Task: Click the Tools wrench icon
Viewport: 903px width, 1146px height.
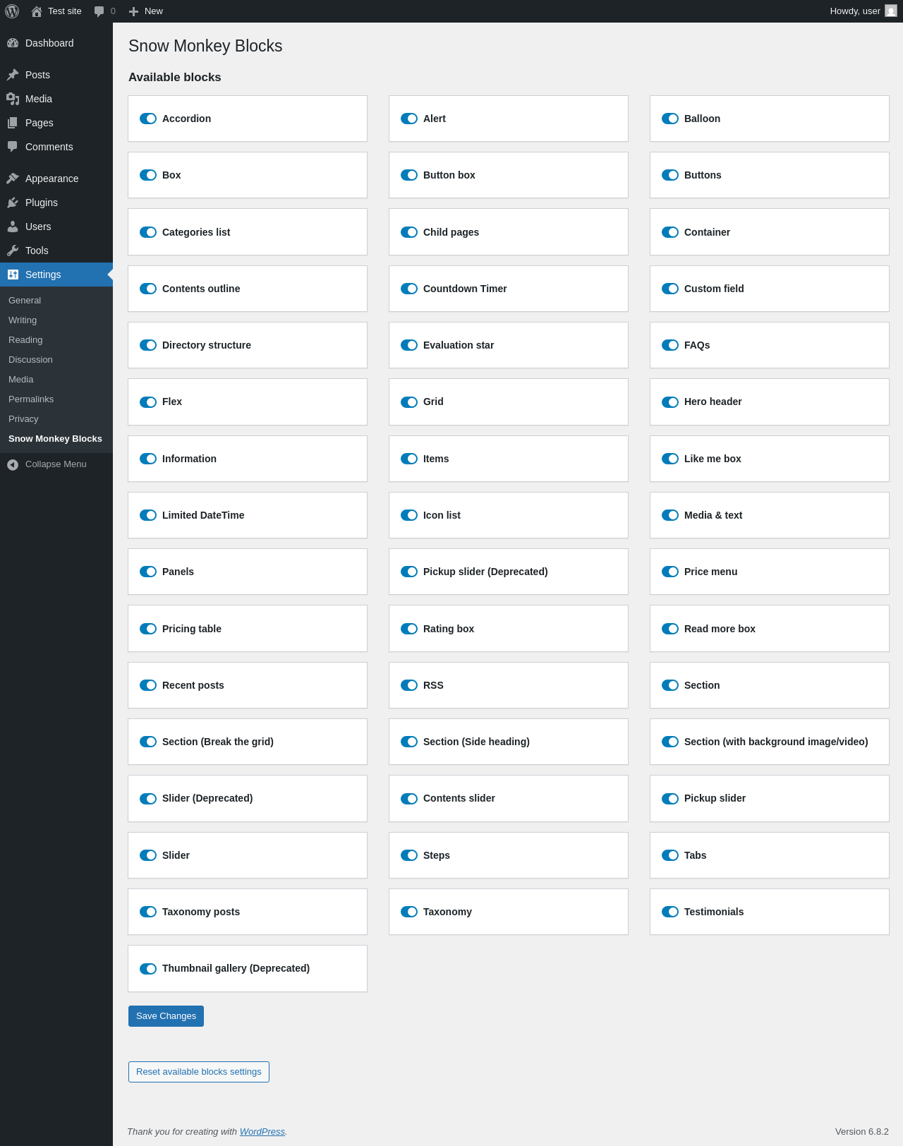Action: point(13,251)
